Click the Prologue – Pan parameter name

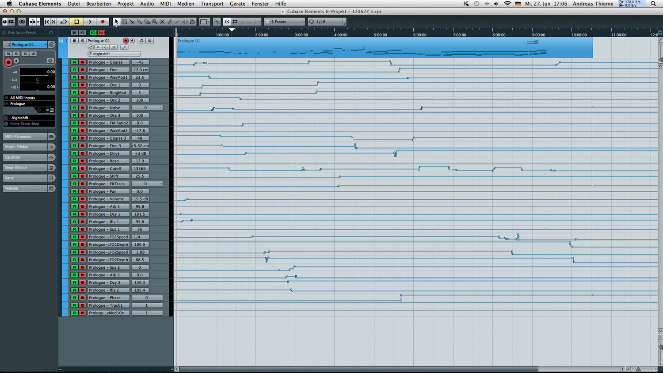(108, 191)
